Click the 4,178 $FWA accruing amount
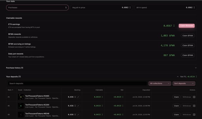The image size is (202, 119). tap(168, 46)
